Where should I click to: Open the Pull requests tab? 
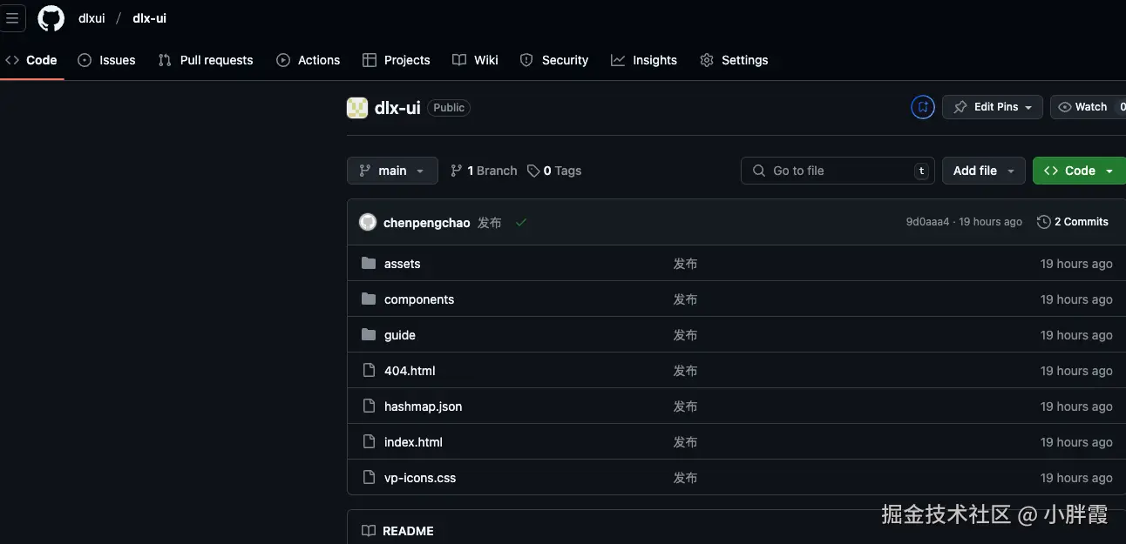click(x=206, y=60)
